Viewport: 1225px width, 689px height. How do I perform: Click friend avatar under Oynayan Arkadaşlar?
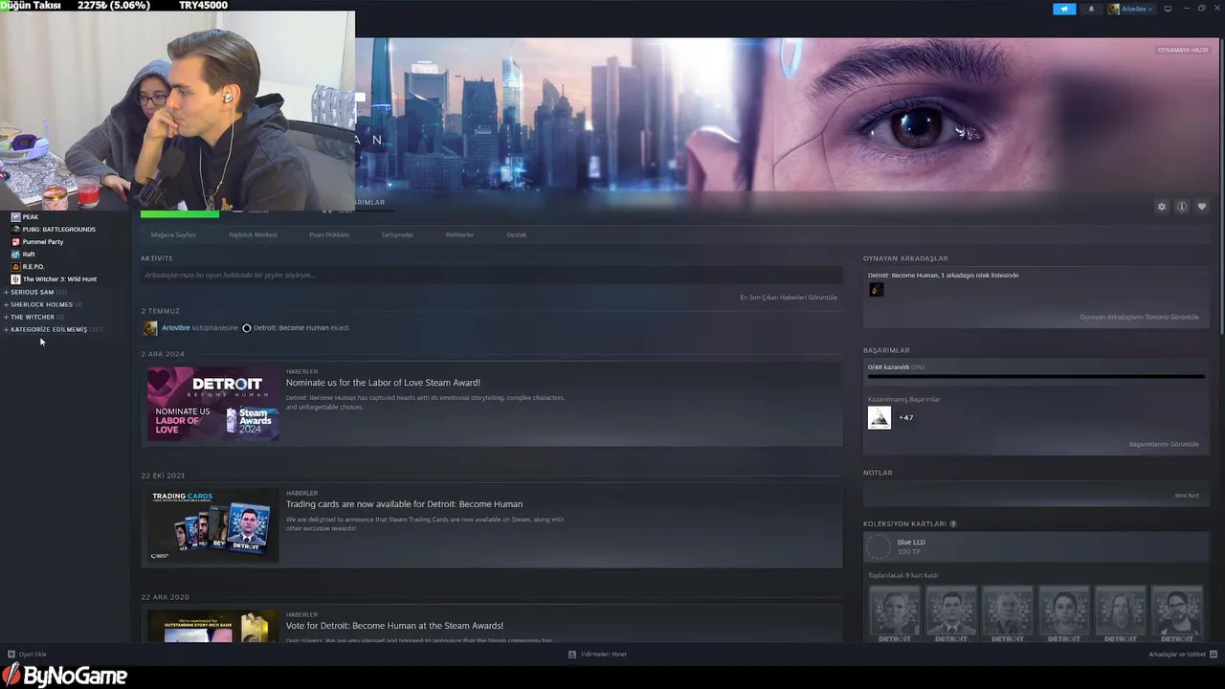coord(876,290)
